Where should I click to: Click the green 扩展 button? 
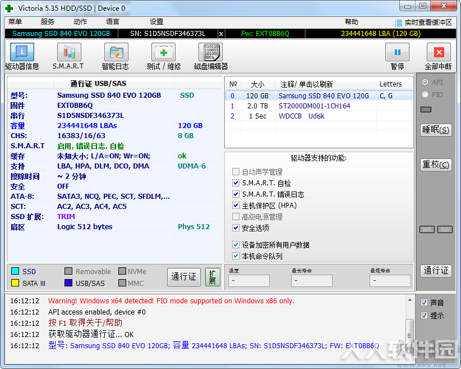pos(213,277)
